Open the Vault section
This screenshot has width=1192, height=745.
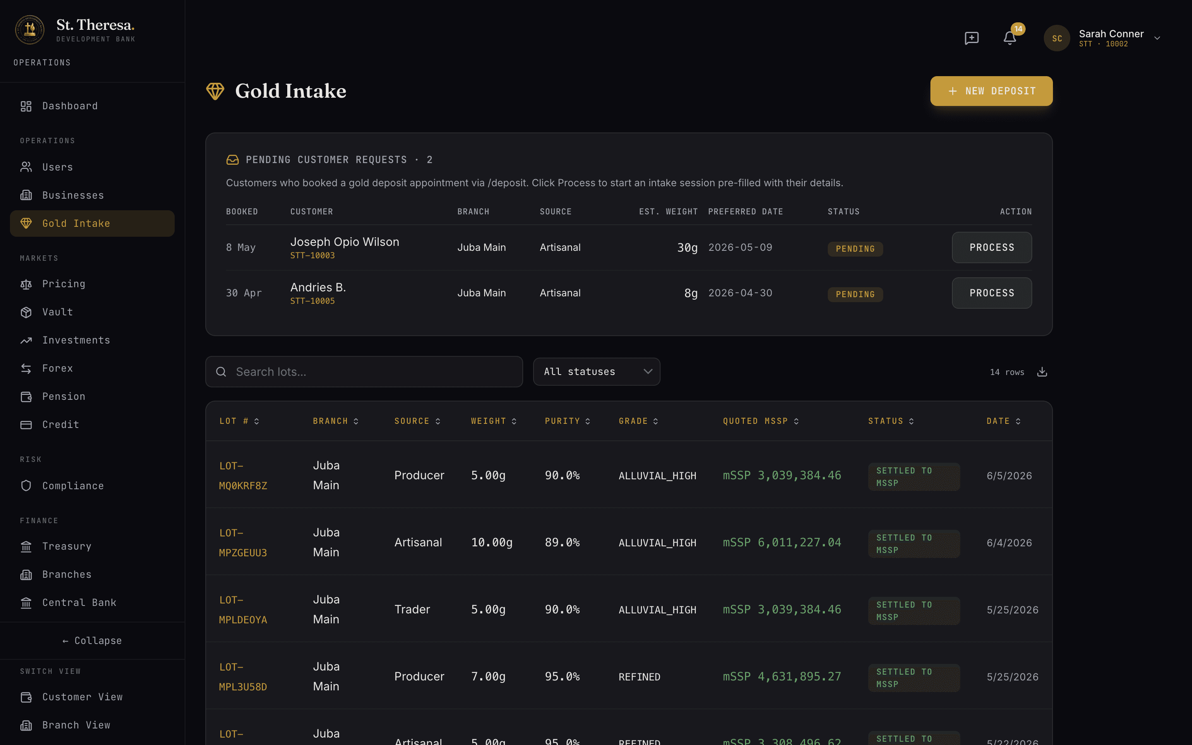(x=92, y=312)
